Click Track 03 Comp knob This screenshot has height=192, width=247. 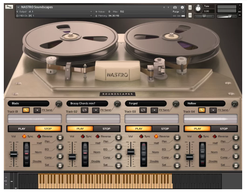coord(177,156)
